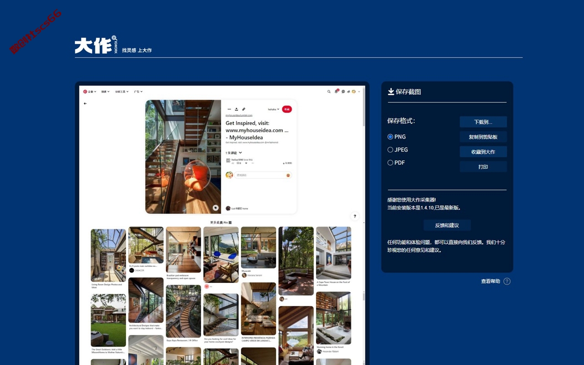The image size is (584, 365).
Task: Open the 'Living Room Design Photos' pin thumbnail
Action: 108,255
